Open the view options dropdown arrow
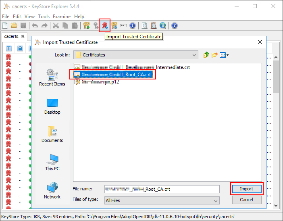 pos(228,55)
